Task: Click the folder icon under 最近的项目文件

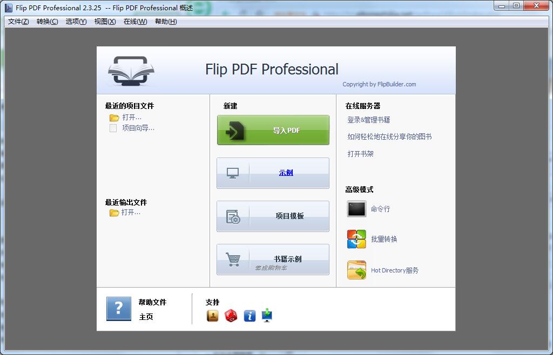Action: pyautogui.click(x=114, y=118)
